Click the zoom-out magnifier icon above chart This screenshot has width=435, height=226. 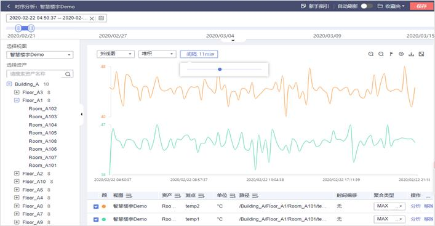[x=381, y=54]
